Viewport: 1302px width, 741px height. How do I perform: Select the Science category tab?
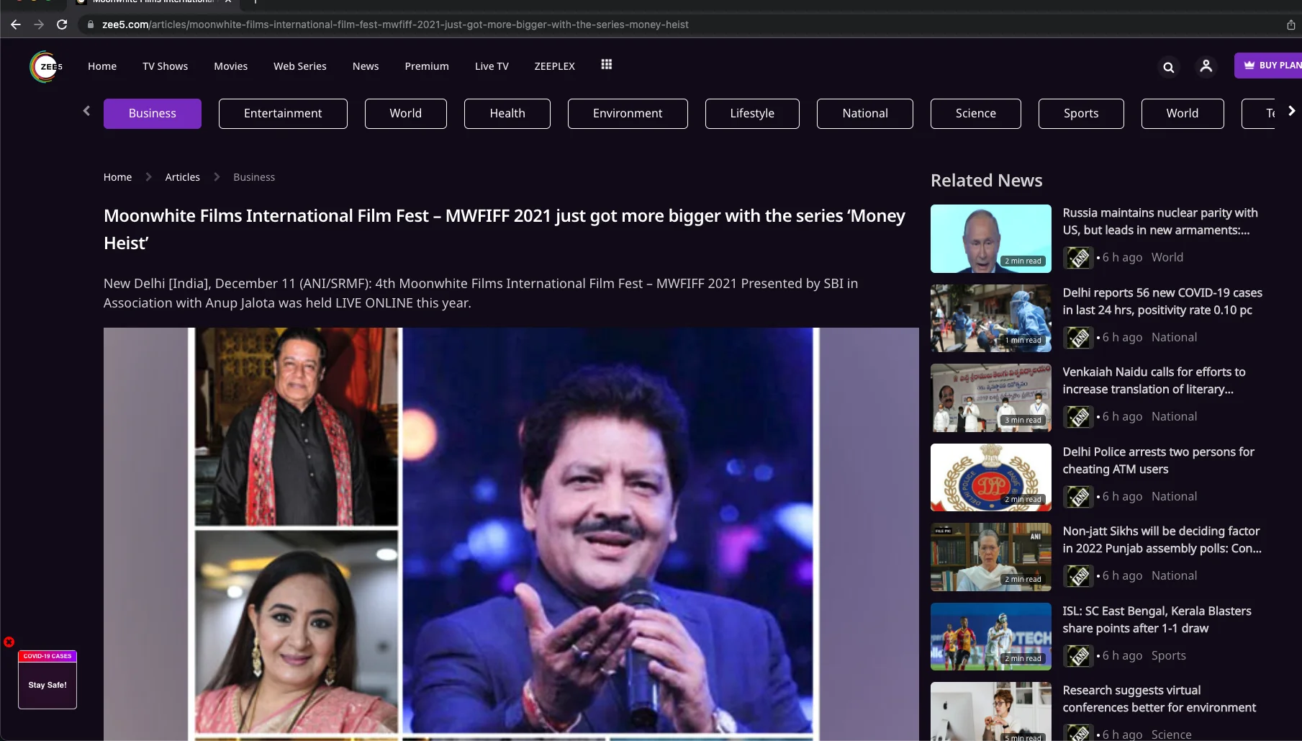[x=976, y=114]
